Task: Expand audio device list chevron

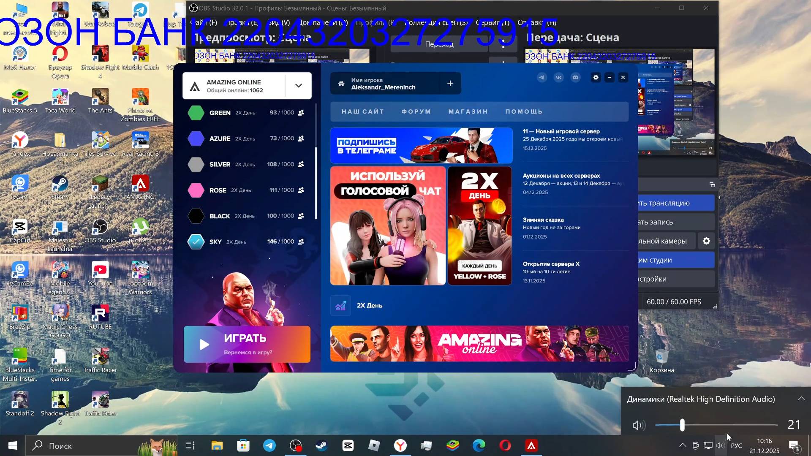Action: pyautogui.click(x=801, y=399)
